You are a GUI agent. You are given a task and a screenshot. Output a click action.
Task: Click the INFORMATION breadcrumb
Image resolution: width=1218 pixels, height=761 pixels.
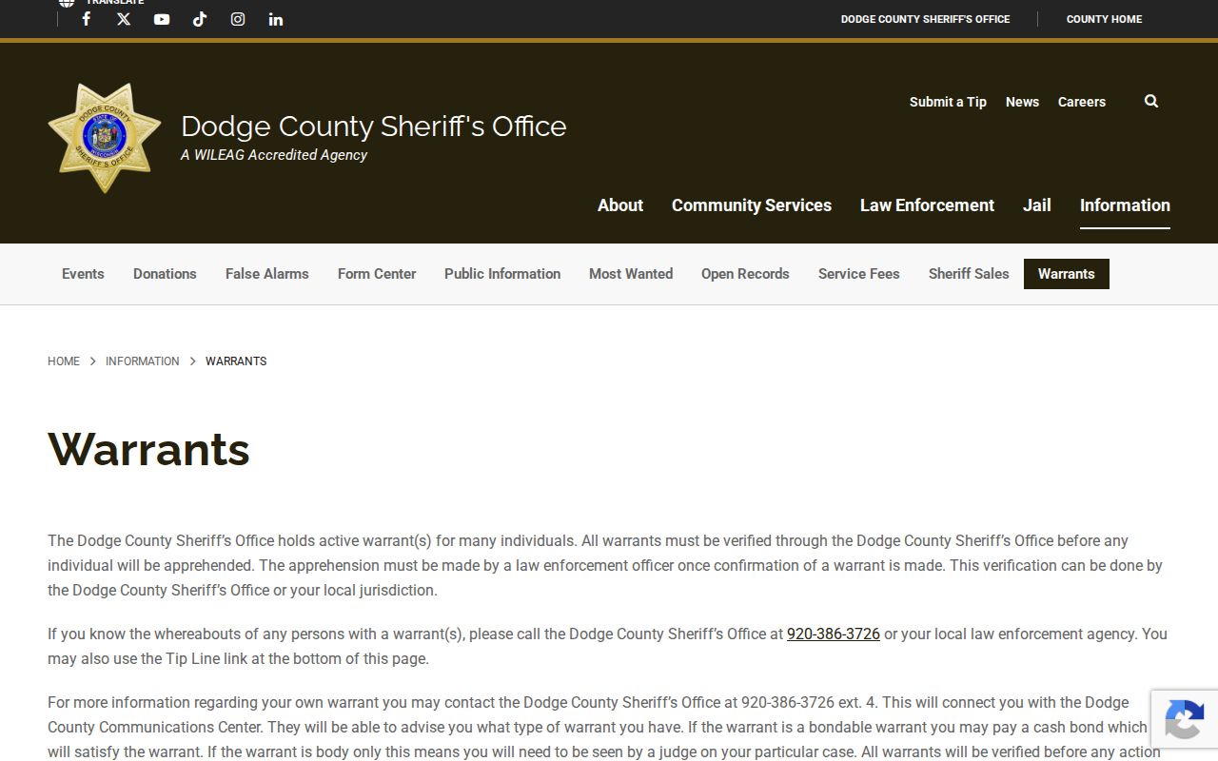[x=142, y=361]
